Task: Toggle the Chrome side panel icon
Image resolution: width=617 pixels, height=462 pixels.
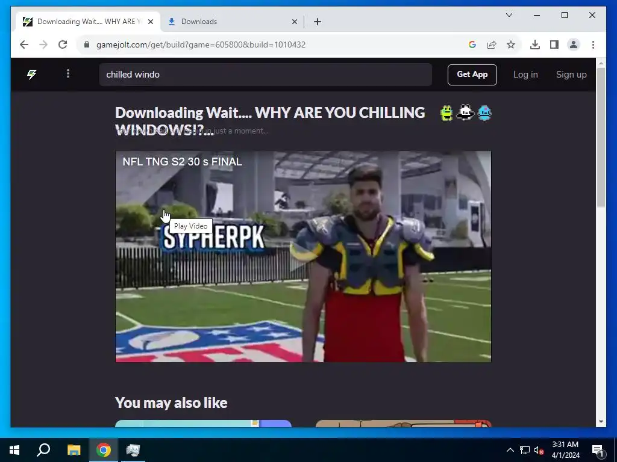Action: pyautogui.click(x=554, y=45)
